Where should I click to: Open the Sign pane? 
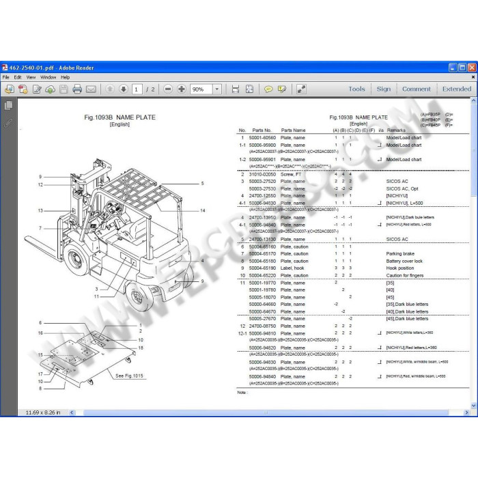click(x=384, y=89)
